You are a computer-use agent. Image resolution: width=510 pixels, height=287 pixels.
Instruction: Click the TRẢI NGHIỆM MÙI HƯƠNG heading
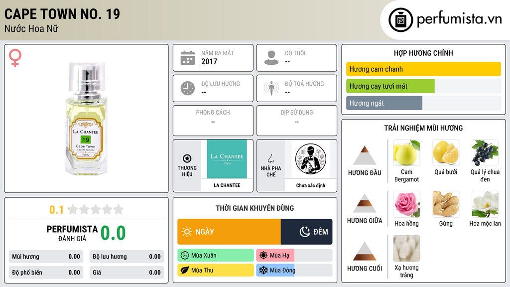click(x=423, y=128)
